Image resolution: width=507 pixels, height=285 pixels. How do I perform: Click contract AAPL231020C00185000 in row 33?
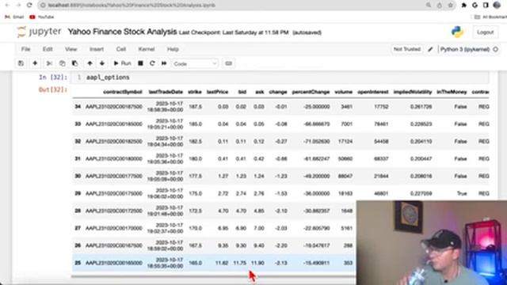(114, 124)
